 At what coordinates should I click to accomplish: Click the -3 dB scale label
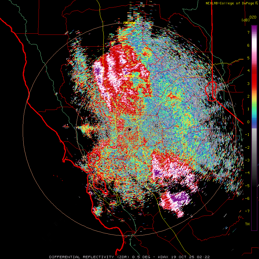(x=247, y=160)
